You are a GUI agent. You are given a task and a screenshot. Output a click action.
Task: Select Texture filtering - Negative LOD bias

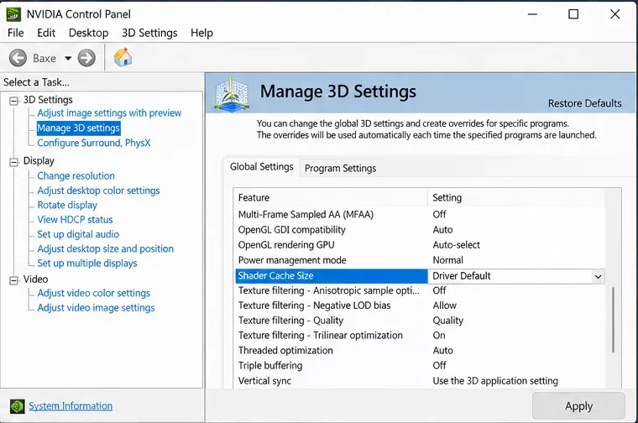pyautogui.click(x=420, y=305)
